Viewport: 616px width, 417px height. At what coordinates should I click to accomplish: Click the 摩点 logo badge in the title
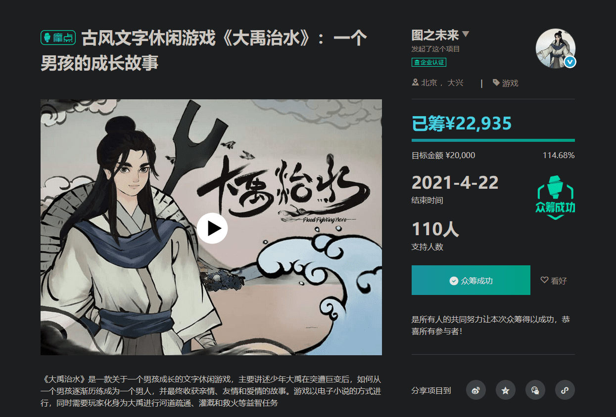58,38
